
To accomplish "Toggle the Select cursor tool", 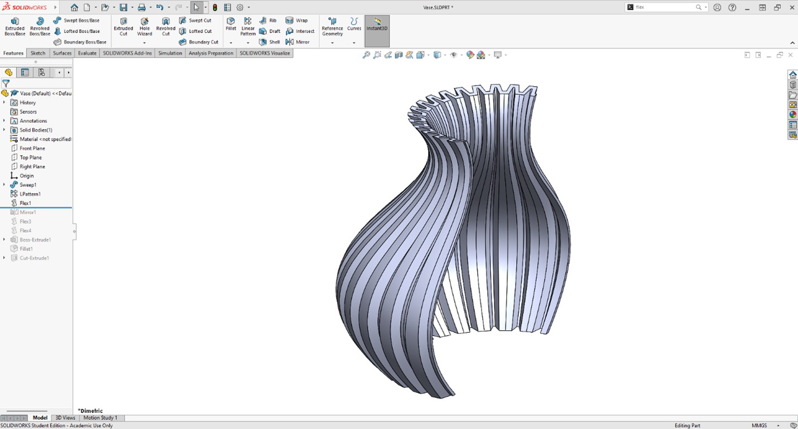I will (196, 8).
